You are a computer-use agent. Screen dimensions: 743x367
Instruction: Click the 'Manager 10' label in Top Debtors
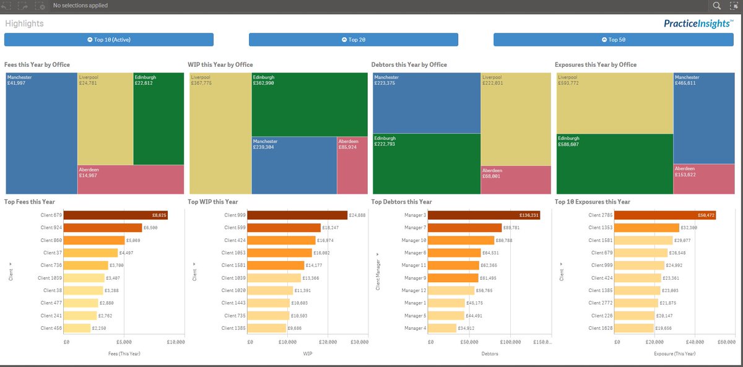click(414, 240)
